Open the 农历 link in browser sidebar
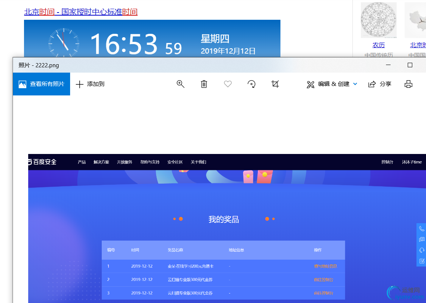 378,45
